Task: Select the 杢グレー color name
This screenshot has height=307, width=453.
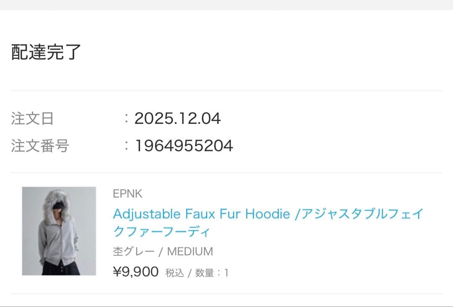Action: [x=131, y=251]
